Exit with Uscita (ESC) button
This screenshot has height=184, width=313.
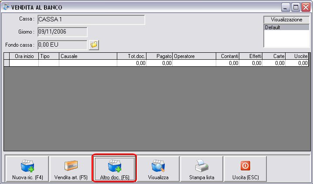[x=245, y=169]
